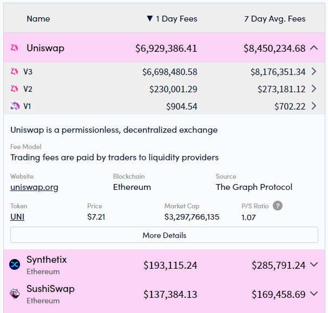Click V3 fees value $6,698,480.58
Screen dimensions: 328x313
(x=169, y=72)
